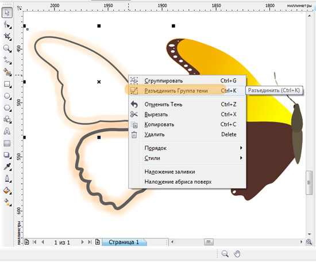
Task: Select the Zoom magnifier tool in toolbox
Action: [x=7, y=48]
